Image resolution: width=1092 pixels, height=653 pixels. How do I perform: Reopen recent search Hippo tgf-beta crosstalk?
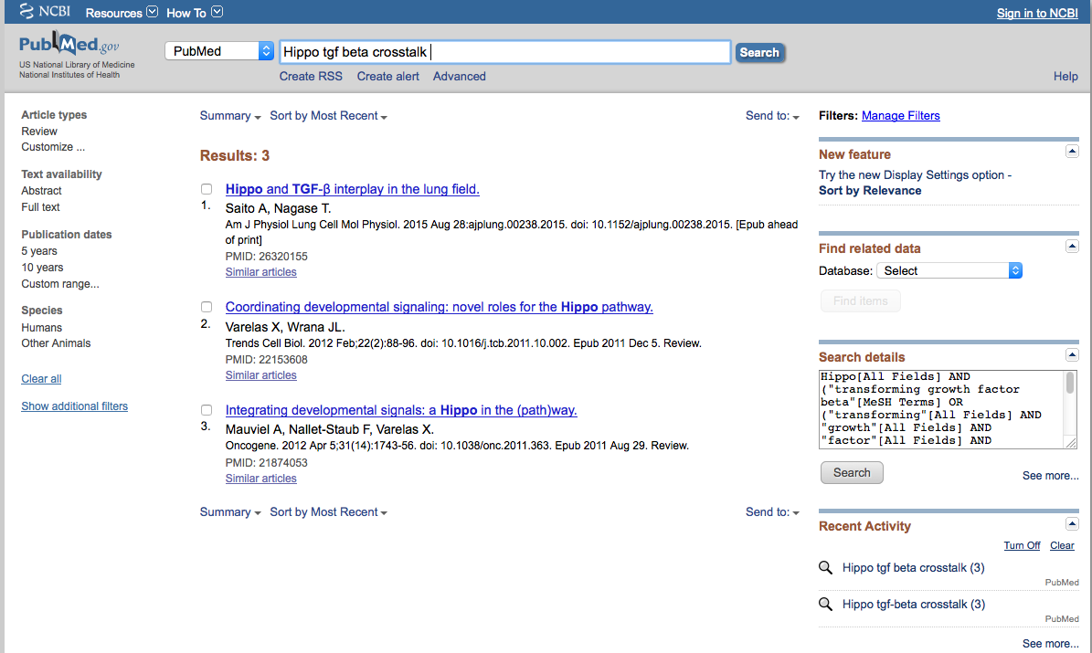pyautogui.click(x=914, y=605)
